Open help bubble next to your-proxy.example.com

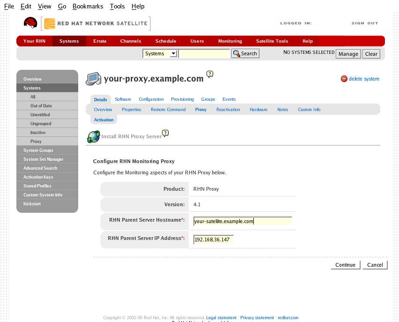click(x=210, y=74)
